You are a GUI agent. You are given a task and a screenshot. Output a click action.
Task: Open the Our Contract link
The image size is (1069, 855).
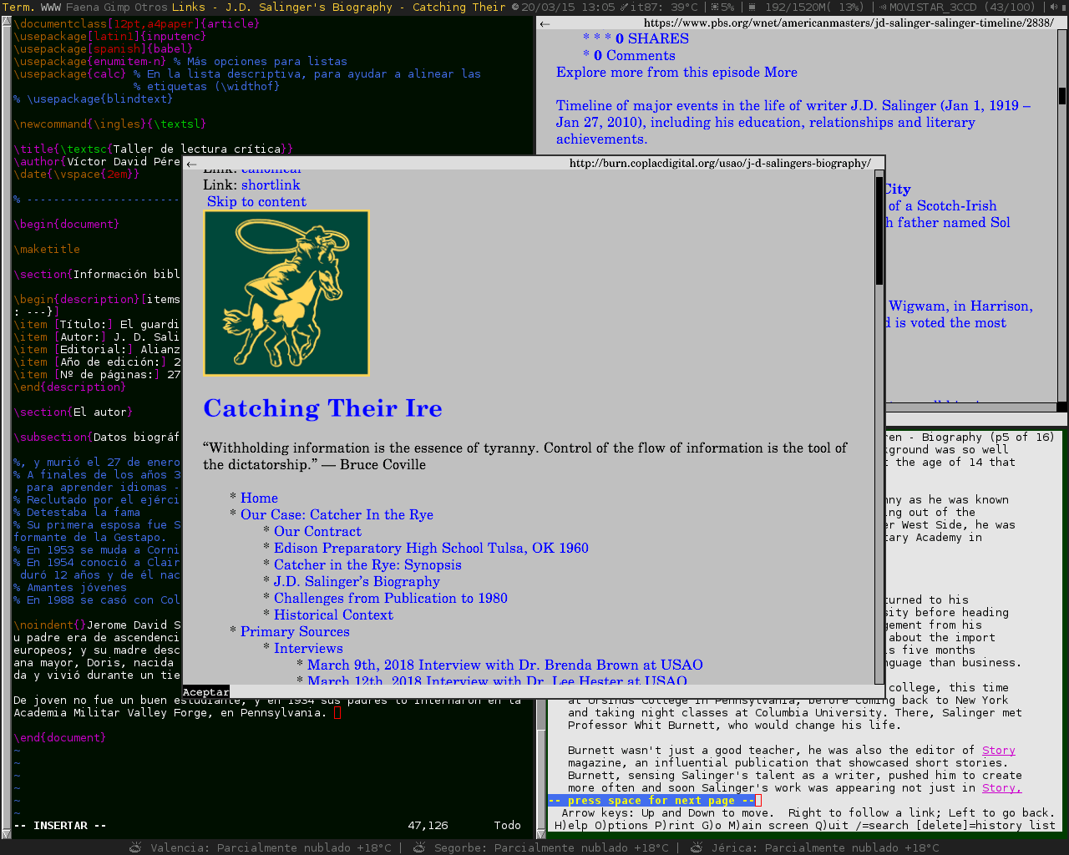tap(317, 532)
